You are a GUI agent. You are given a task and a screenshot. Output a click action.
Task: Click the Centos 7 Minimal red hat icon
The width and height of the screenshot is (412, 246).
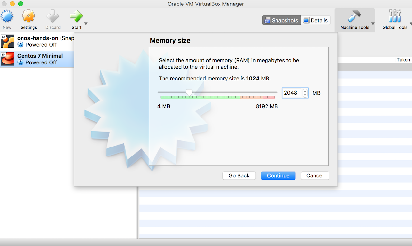(x=7, y=59)
